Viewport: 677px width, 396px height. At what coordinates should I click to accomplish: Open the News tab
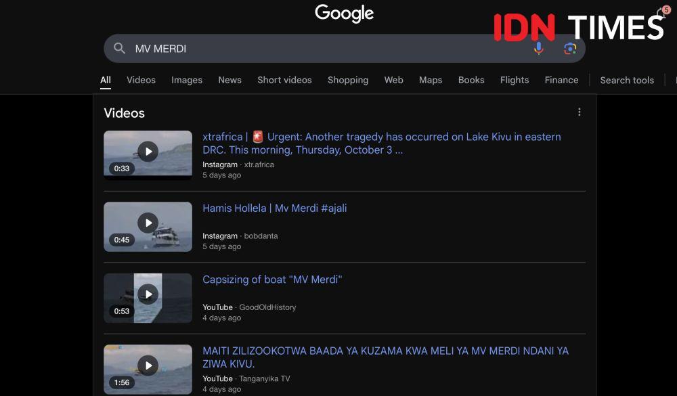pyautogui.click(x=230, y=80)
